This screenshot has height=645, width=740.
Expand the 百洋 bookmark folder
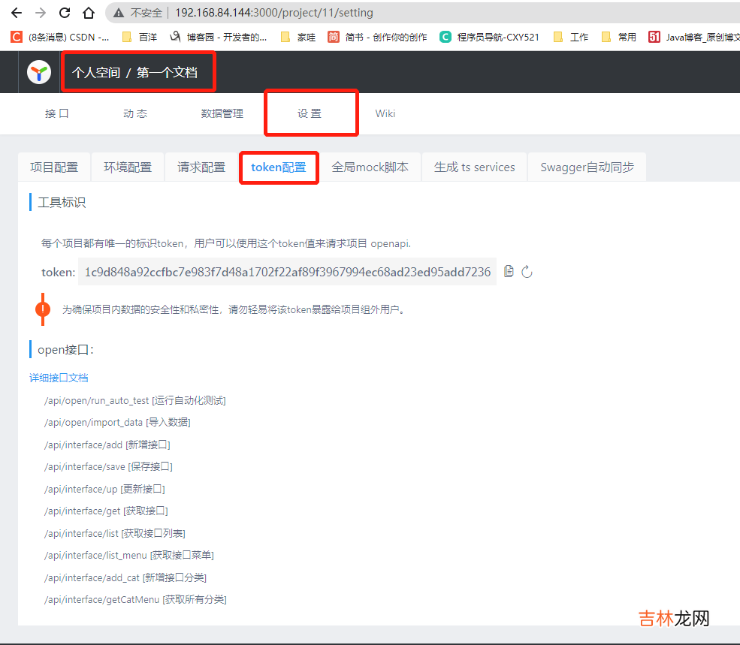pos(140,37)
